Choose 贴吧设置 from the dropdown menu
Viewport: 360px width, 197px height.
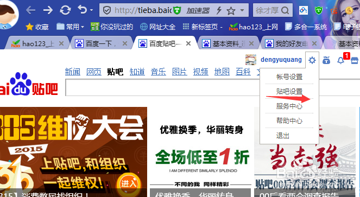(x=289, y=91)
